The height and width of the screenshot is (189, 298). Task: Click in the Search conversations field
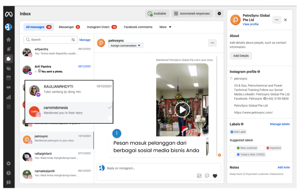point(50,40)
